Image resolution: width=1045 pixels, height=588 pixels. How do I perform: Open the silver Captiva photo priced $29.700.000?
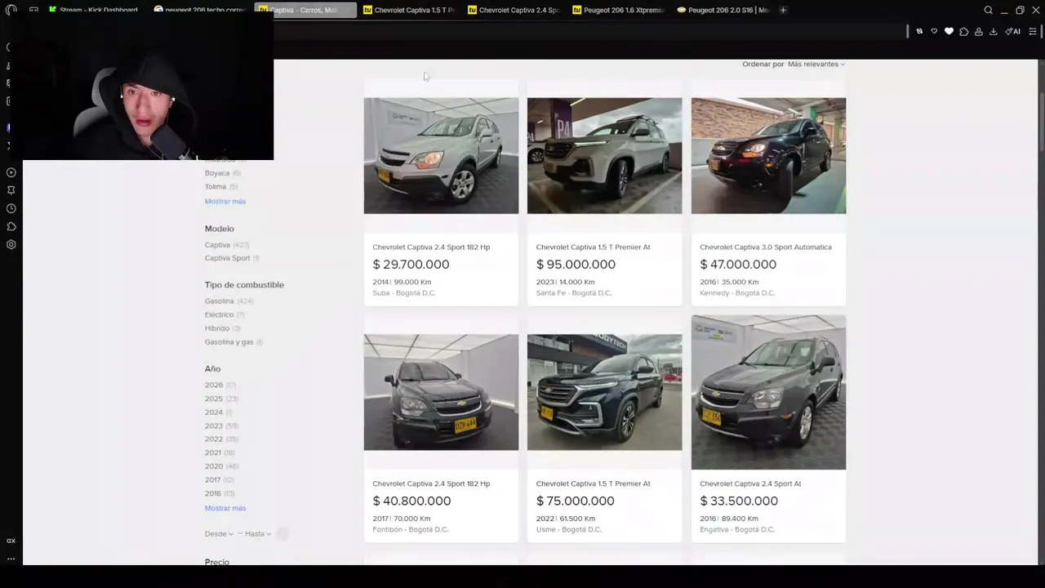[x=441, y=156]
